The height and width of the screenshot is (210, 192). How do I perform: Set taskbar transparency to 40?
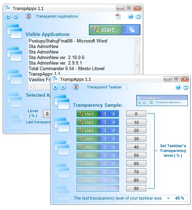pos(136,147)
